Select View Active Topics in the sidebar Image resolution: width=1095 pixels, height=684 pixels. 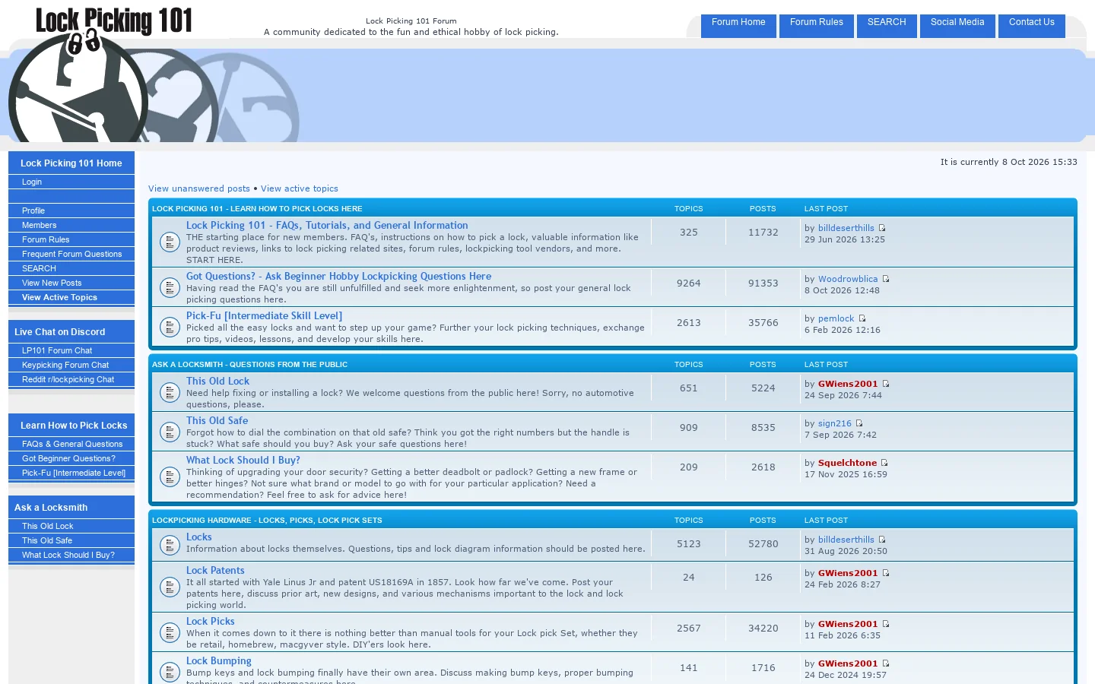tap(71, 298)
